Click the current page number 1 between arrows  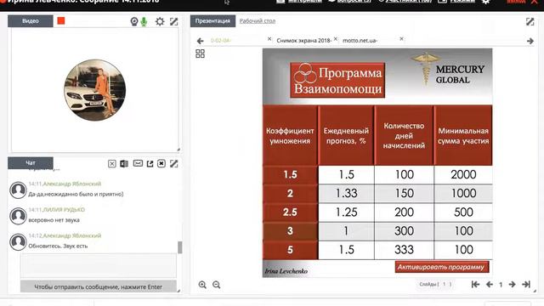click(x=501, y=285)
